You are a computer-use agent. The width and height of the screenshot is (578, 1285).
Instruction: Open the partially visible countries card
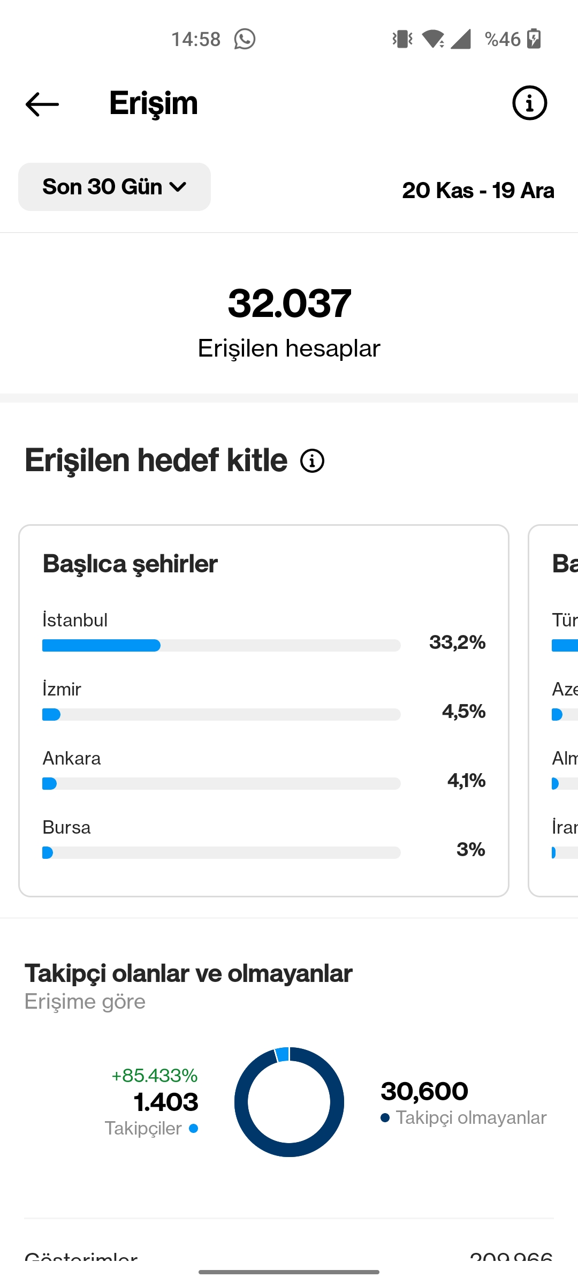(x=553, y=710)
